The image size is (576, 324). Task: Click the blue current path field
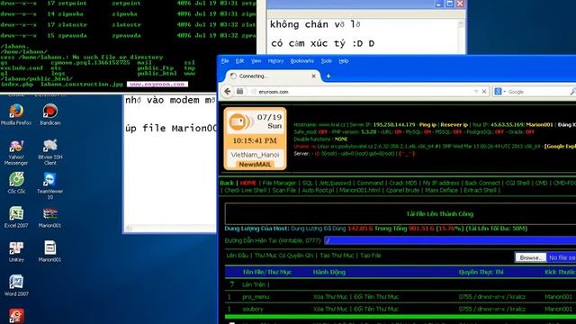click(x=450, y=240)
